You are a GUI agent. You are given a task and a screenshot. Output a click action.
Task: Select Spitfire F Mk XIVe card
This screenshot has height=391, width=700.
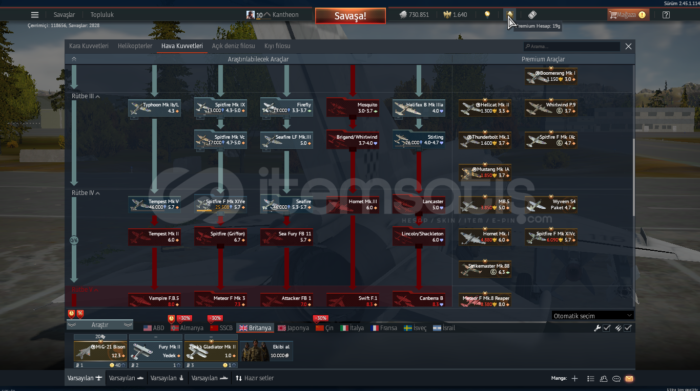[220, 204]
